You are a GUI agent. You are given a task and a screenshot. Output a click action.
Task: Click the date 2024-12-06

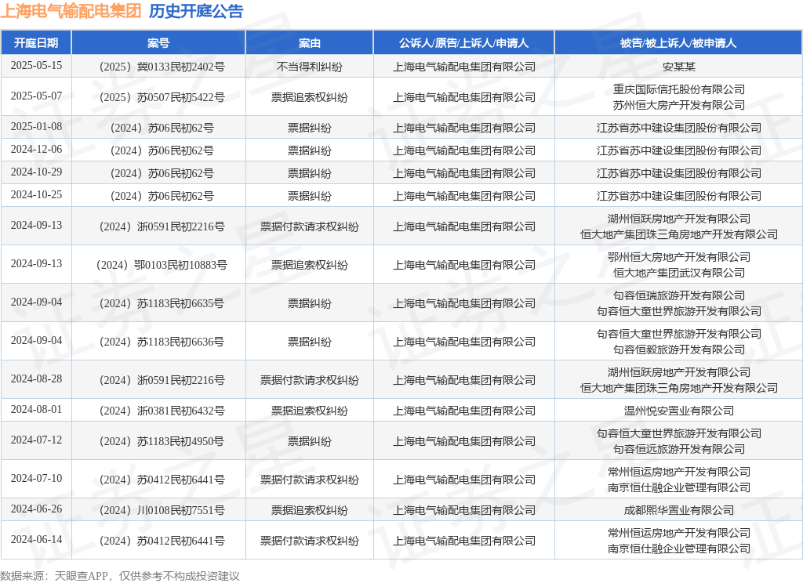click(x=36, y=150)
